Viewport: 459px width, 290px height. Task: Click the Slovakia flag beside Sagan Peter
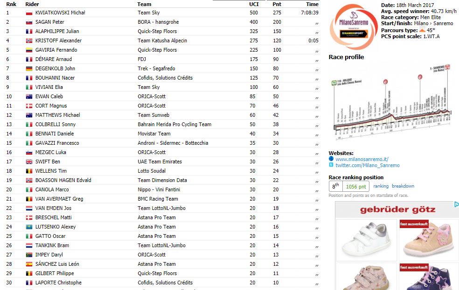click(x=29, y=22)
